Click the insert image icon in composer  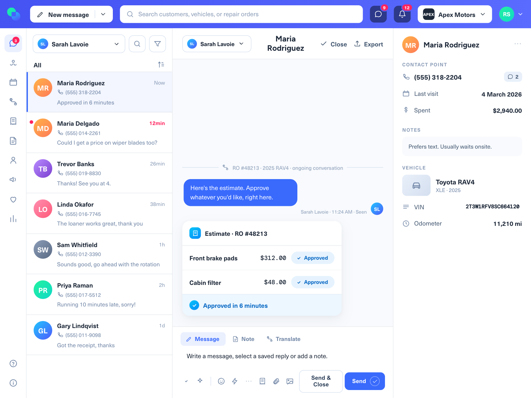click(x=290, y=381)
